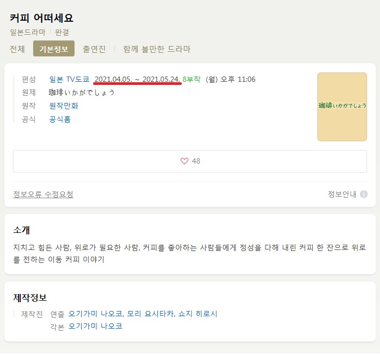Click the 정보오류 수정요청 link
380x355 pixels.
[43, 194]
